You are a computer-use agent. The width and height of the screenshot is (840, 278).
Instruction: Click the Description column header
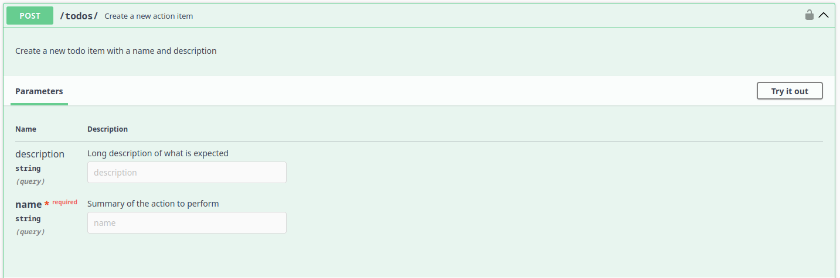(x=107, y=129)
